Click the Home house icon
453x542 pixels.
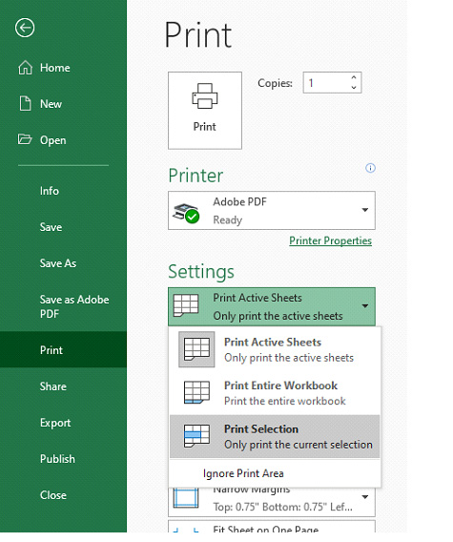pyautogui.click(x=25, y=68)
